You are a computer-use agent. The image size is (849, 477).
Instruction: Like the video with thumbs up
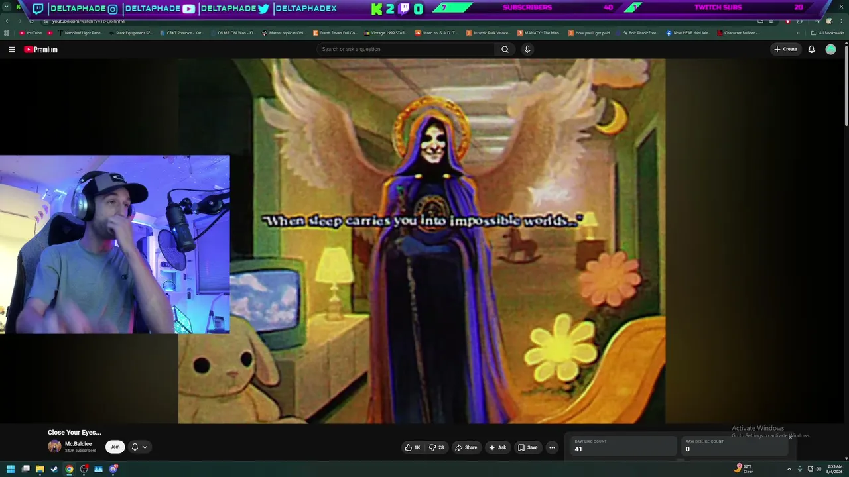413,447
